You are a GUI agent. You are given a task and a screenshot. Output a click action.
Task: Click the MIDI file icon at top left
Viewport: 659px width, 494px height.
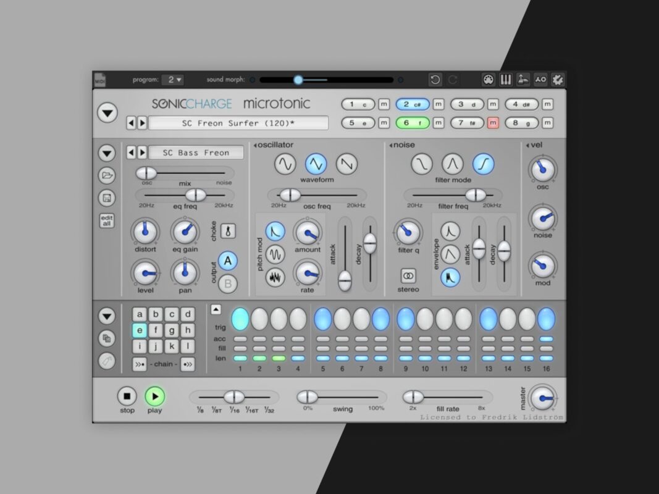[x=99, y=80]
